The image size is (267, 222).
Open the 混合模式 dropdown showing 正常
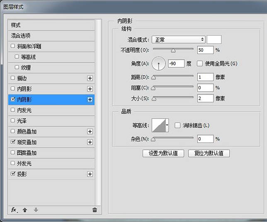click(179, 40)
